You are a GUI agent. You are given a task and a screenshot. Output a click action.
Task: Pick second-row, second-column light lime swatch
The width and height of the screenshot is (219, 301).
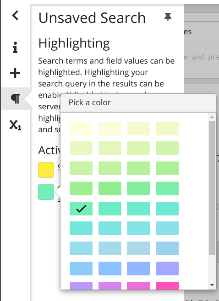110,148
